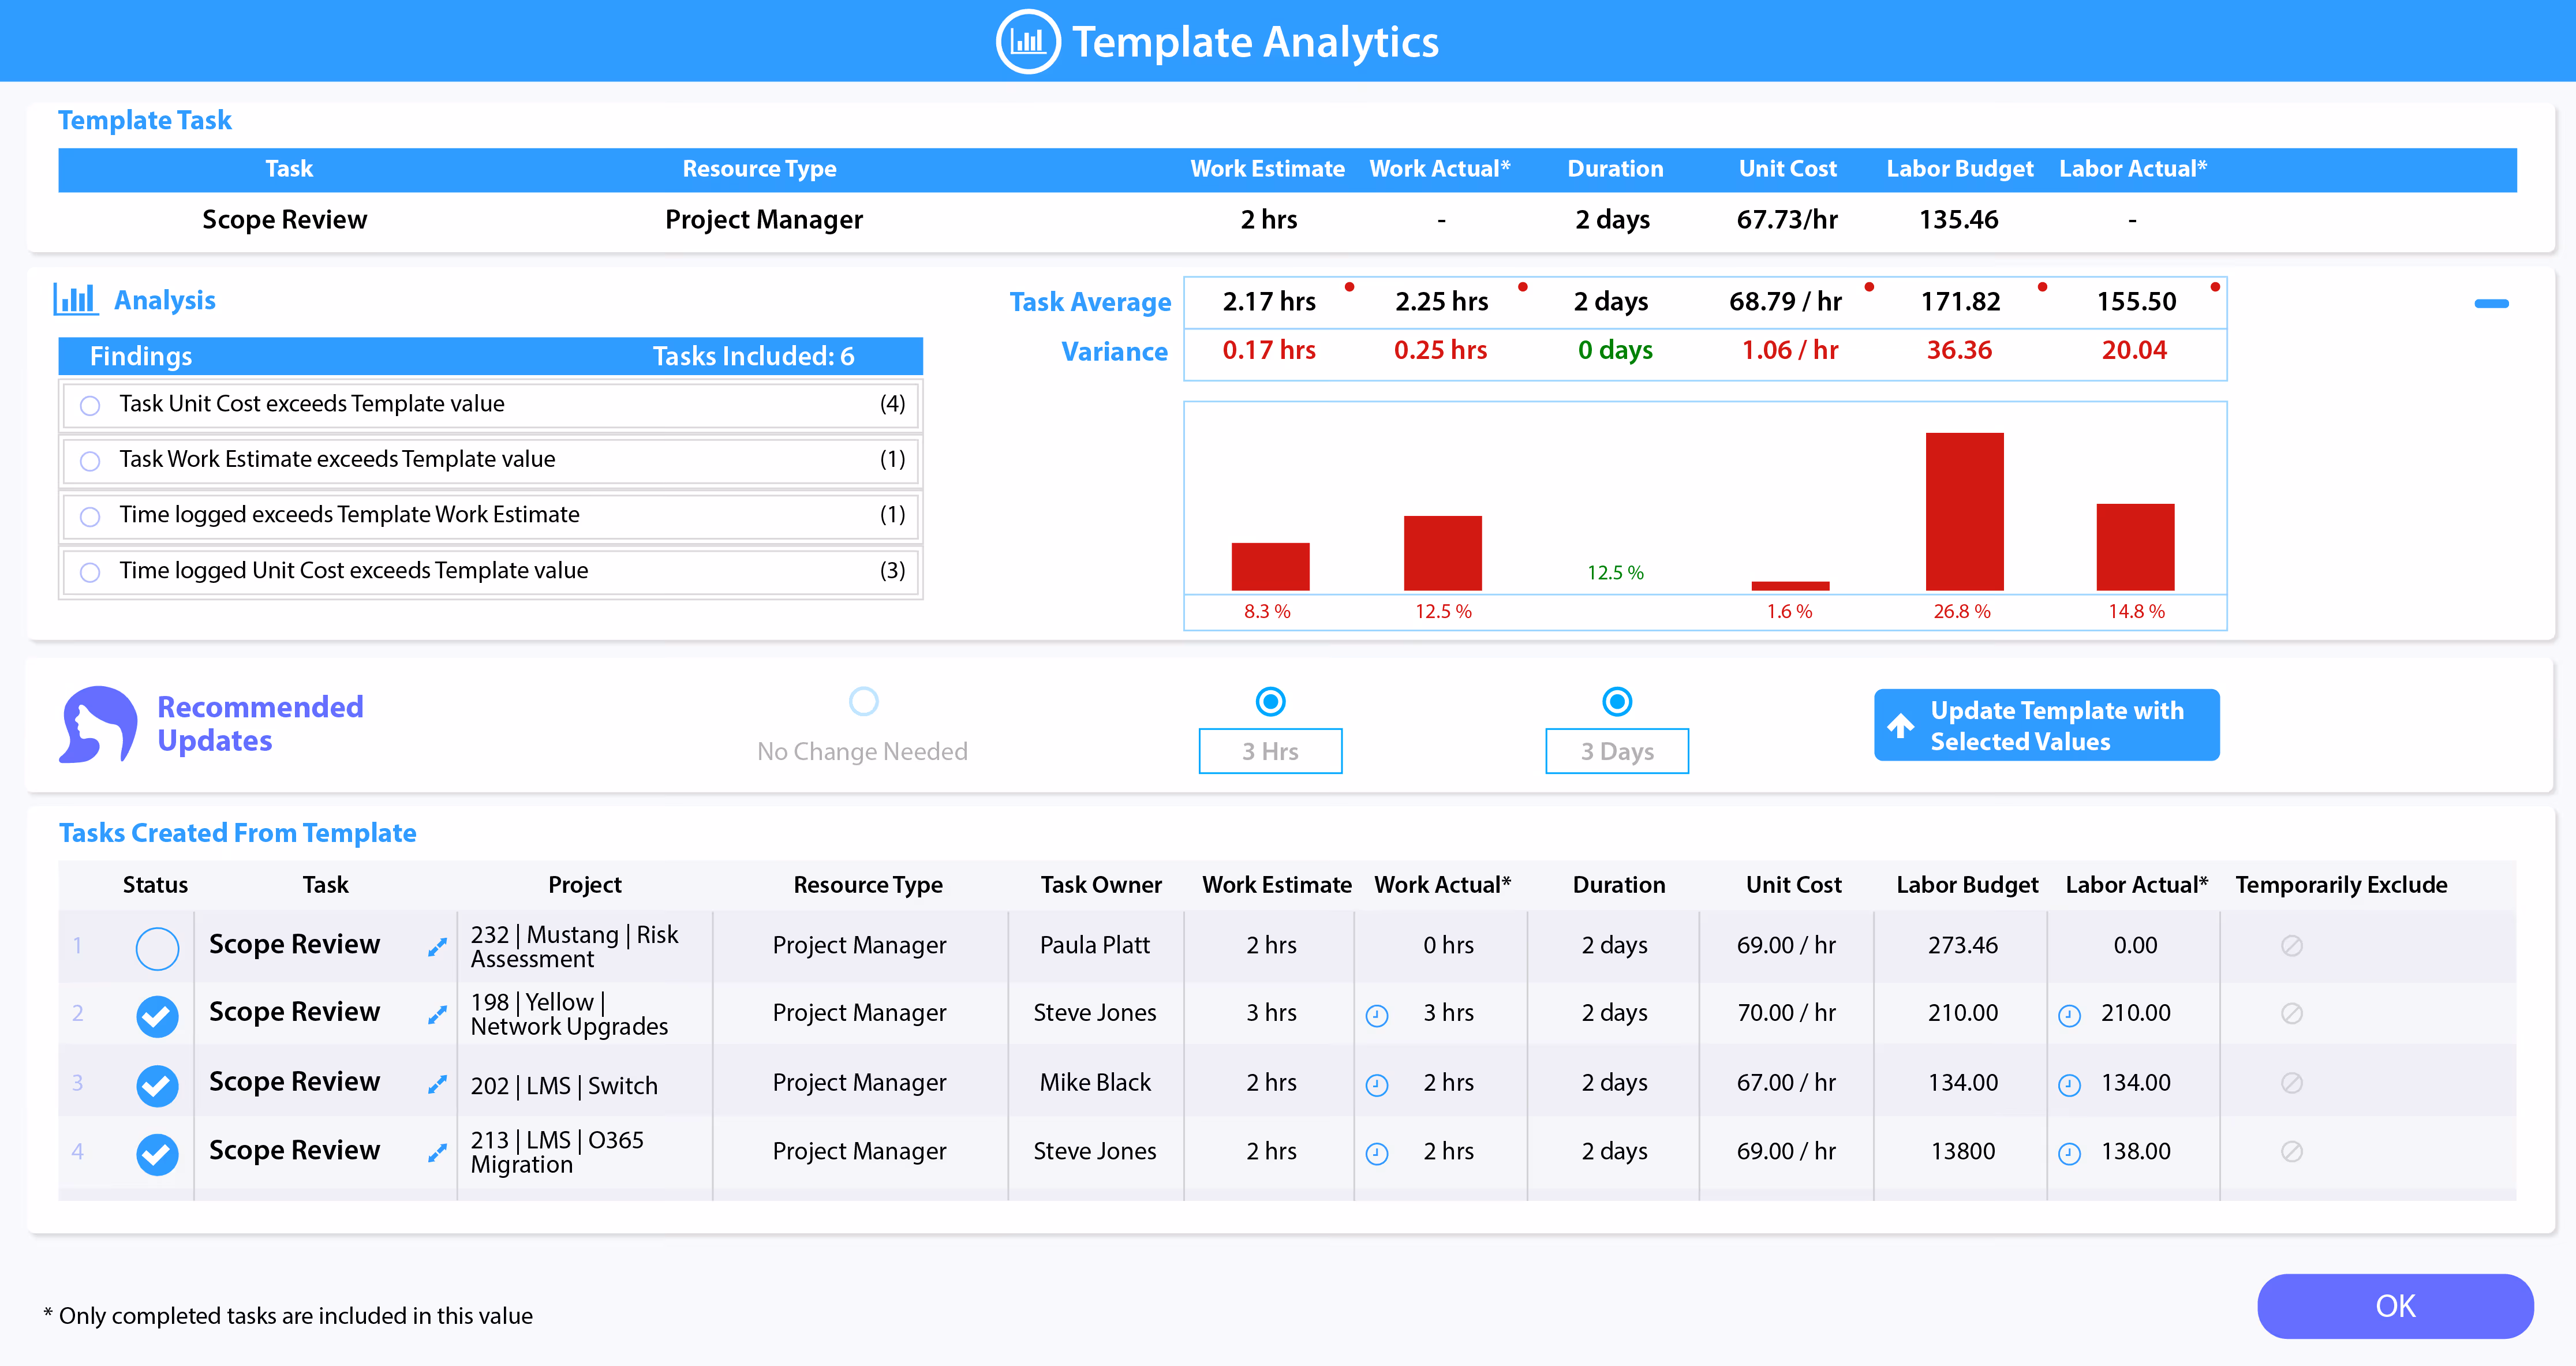
Task: Click the red dot next to 171.82 average
Action: coord(2041,287)
